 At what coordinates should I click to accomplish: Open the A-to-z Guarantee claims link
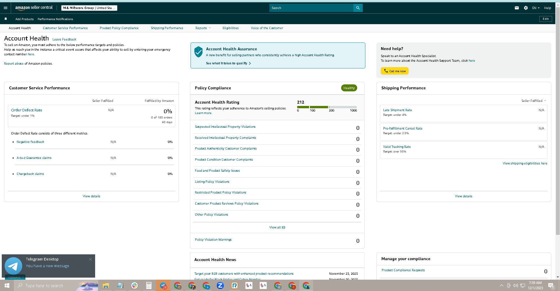34,158
